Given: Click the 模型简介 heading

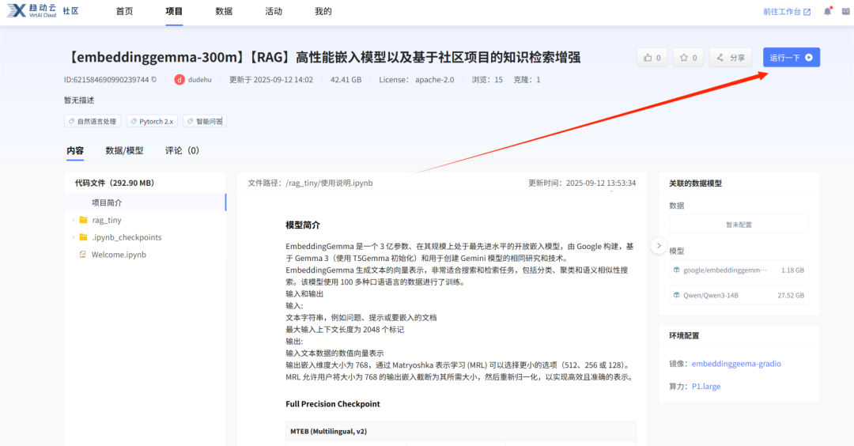Looking at the screenshot, I should pyautogui.click(x=303, y=225).
